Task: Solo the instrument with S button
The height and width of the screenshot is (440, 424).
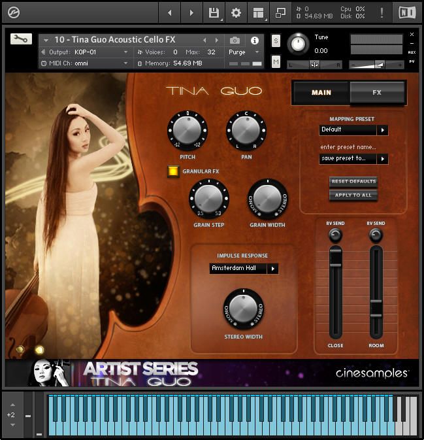Action: click(x=276, y=41)
